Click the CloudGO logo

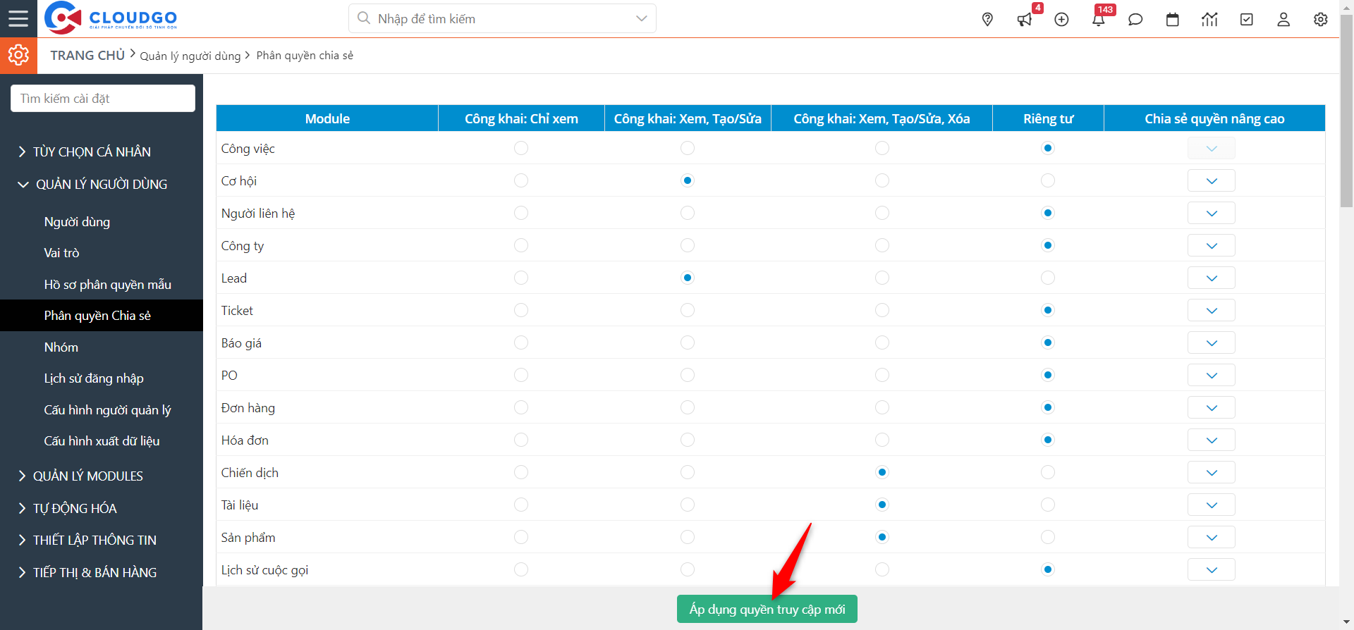[x=111, y=18]
